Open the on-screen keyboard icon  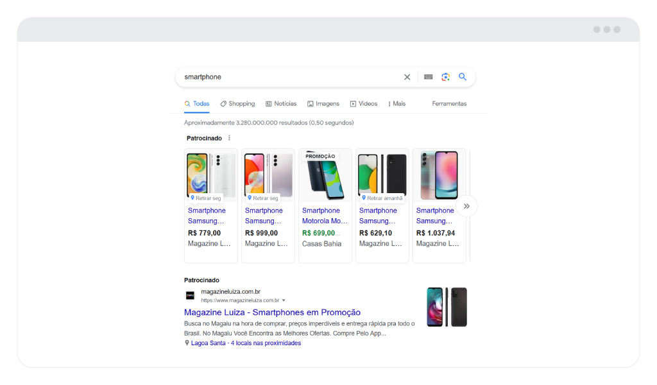tap(428, 77)
